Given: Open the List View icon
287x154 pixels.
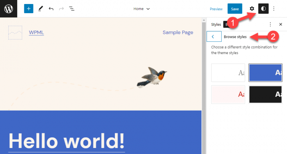Looking at the screenshot, I should 72,9.
